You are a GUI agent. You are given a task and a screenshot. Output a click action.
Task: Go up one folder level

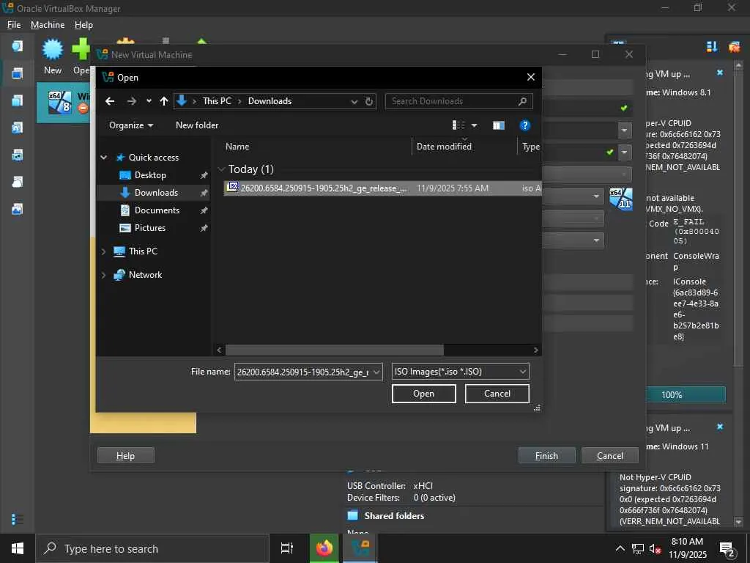[x=164, y=101]
